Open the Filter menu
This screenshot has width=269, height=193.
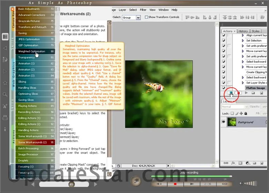143,10
